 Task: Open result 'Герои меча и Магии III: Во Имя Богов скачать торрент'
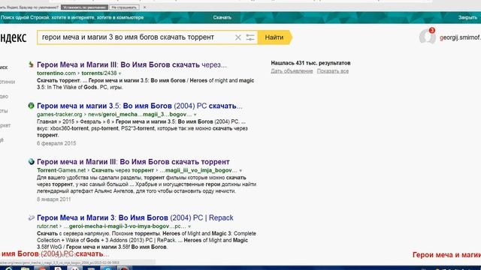(x=133, y=162)
